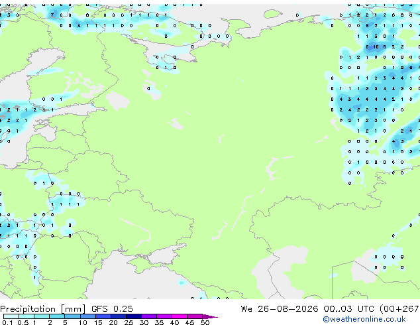This screenshot has width=420, height=325.
Task: Click the '35' legend scale label
Action: 159,322
